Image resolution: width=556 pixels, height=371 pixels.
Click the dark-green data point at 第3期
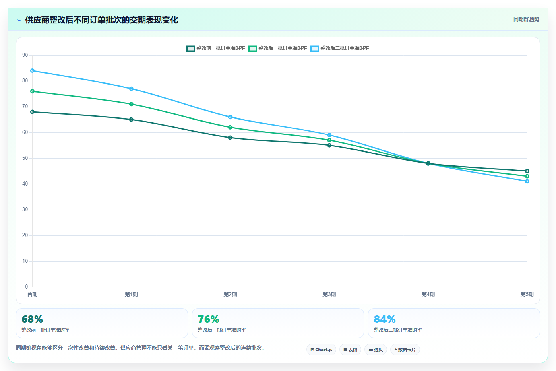point(329,145)
